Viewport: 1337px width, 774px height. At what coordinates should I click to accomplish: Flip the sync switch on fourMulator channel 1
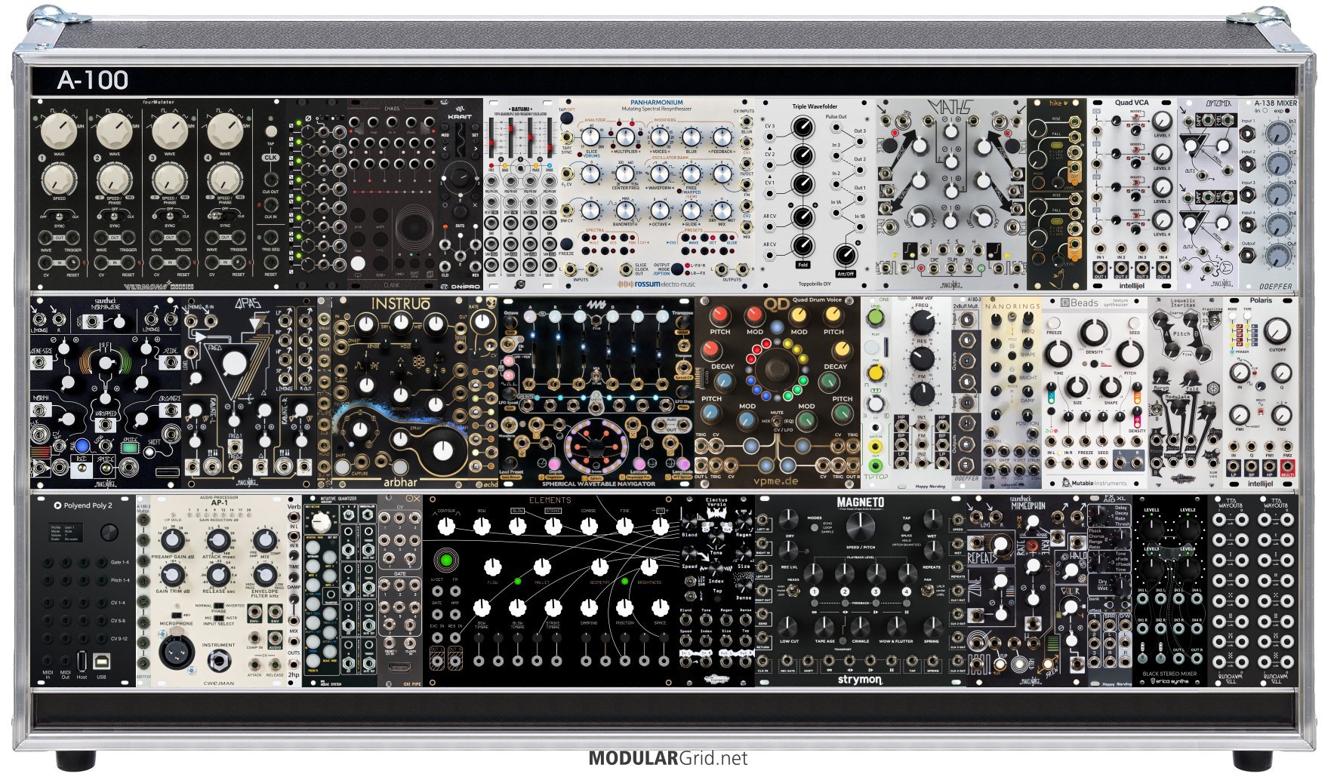click(x=59, y=215)
